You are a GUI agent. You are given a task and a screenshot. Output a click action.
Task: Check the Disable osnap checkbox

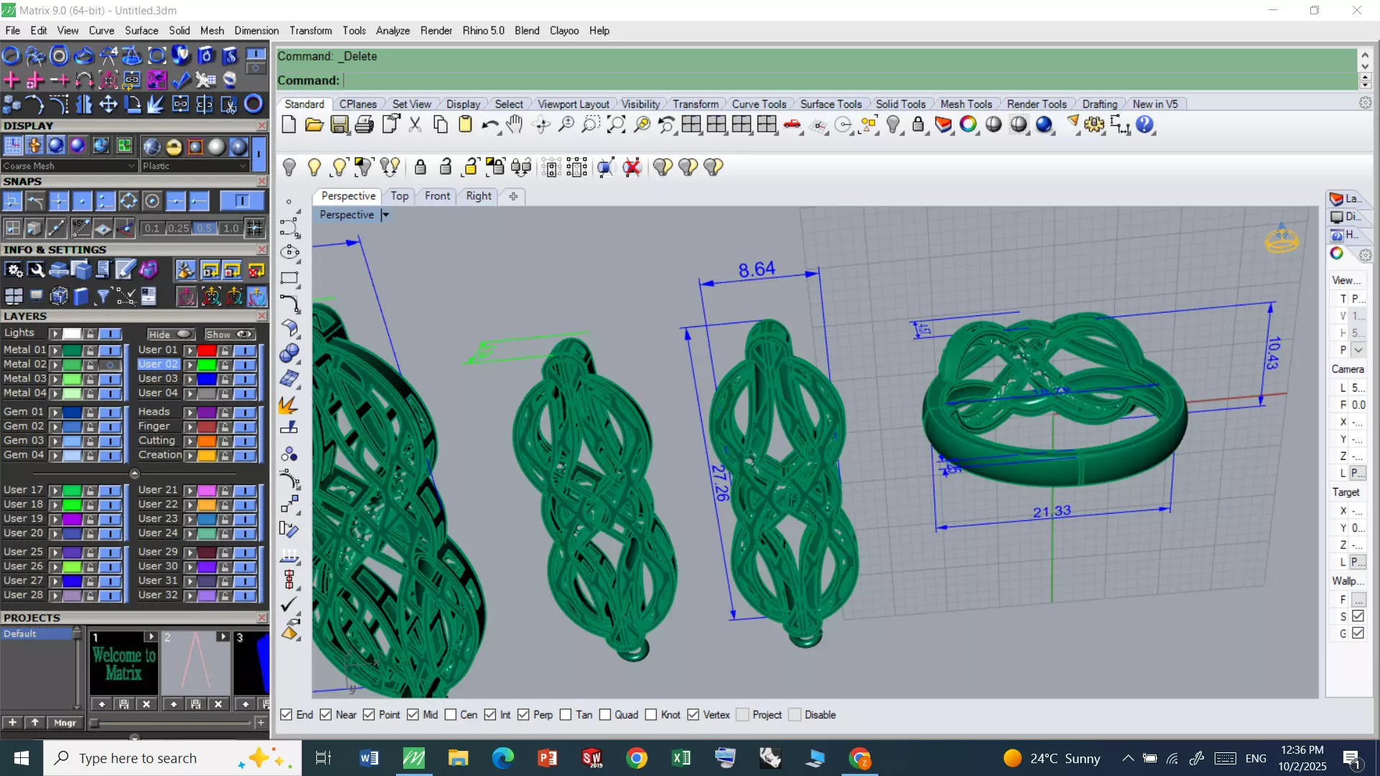[x=794, y=715]
